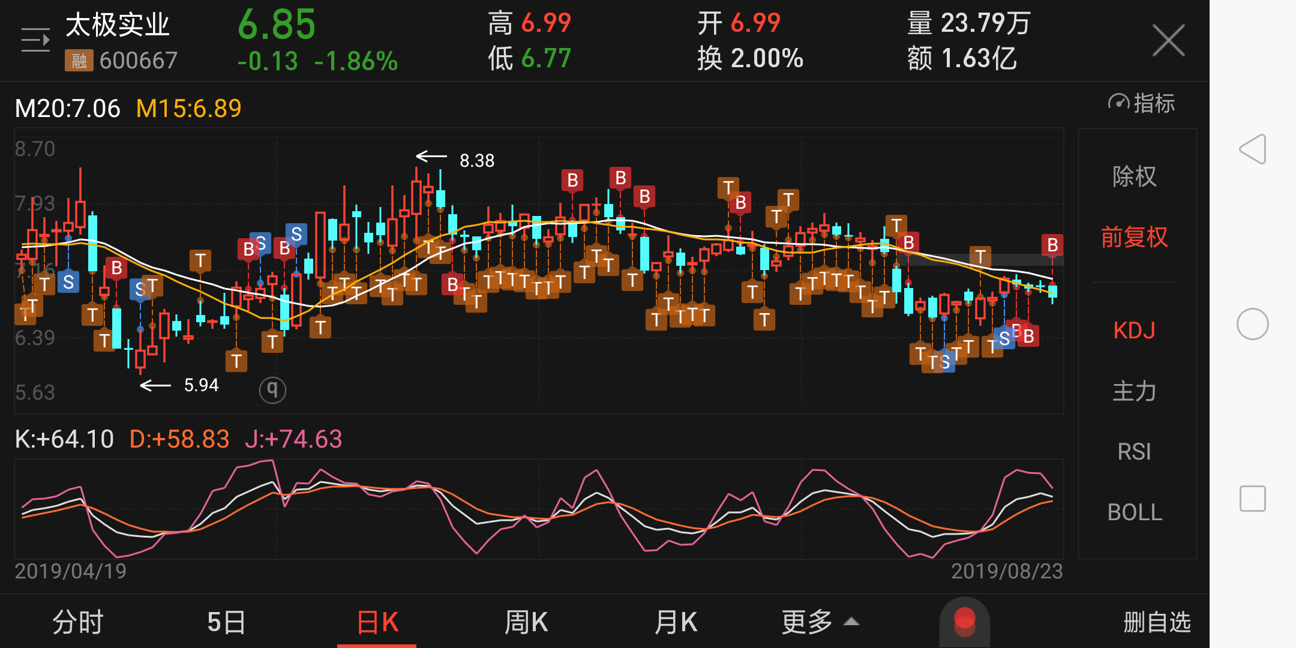Tap the M20:7.06 moving average label

click(x=68, y=109)
